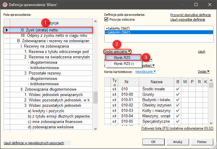Click the Przywróć domyślne definicje link
The width and height of the screenshot is (217, 149).
click(x=190, y=15)
